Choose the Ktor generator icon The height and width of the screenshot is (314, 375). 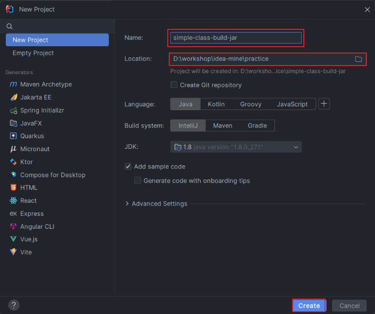(13, 162)
